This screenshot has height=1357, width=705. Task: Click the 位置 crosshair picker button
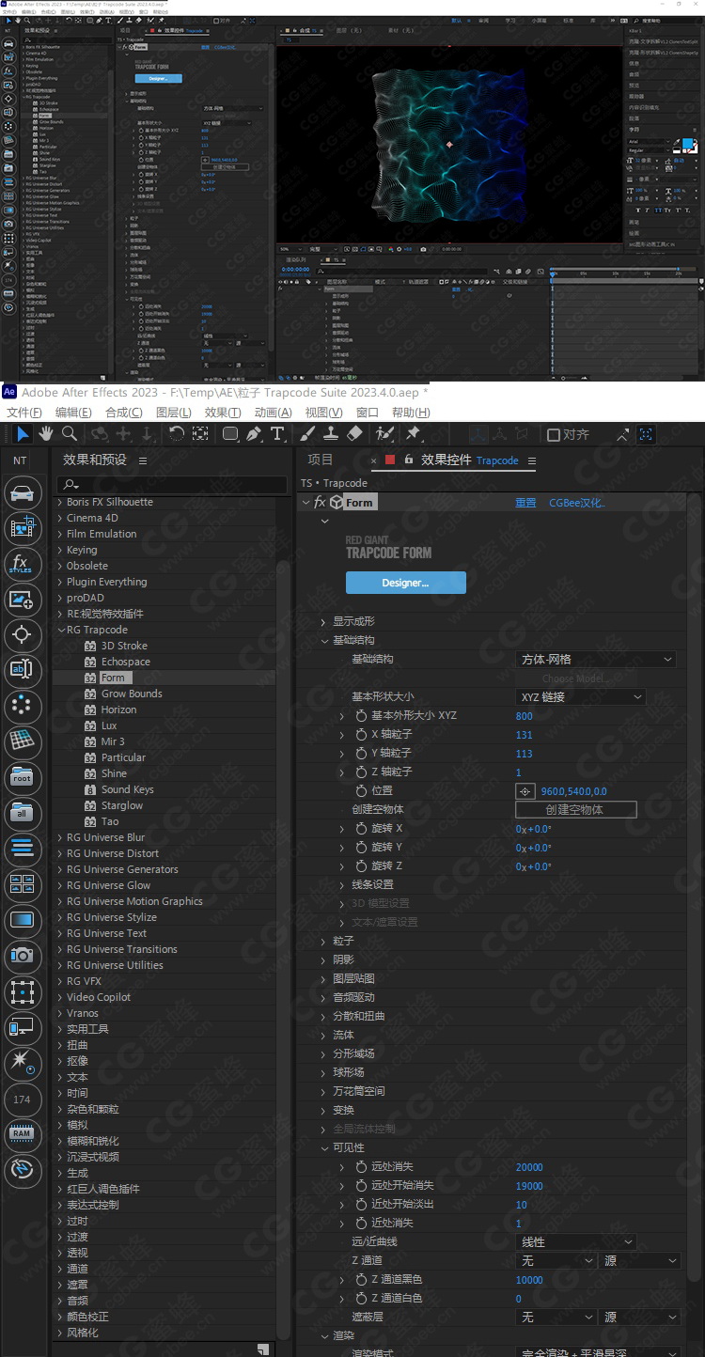coord(525,791)
